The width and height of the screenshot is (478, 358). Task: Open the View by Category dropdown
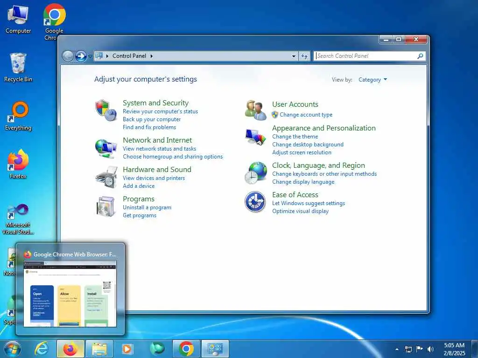click(373, 80)
